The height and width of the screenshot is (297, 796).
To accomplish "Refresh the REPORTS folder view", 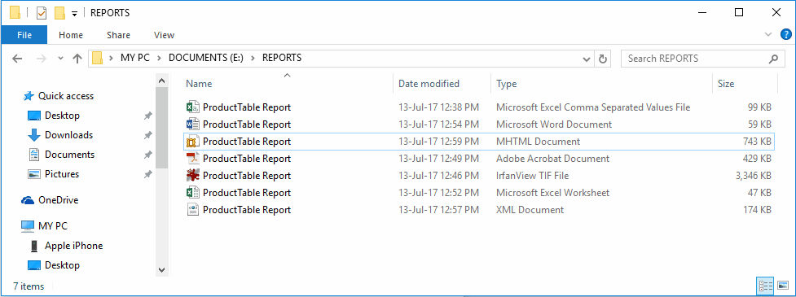I will pyautogui.click(x=603, y=59).
